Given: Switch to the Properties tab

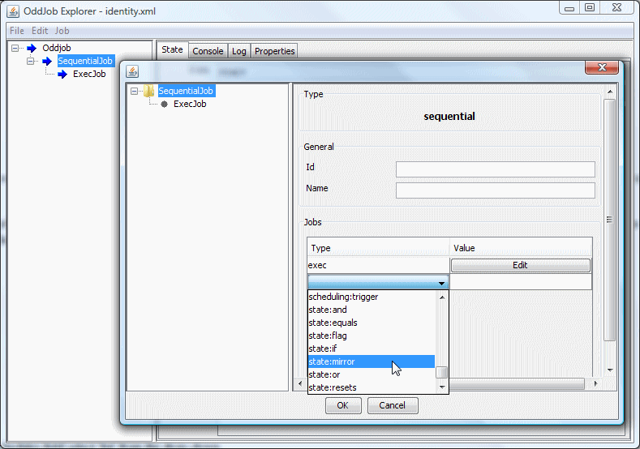Looking at the screenshot, I should (274, 51).
